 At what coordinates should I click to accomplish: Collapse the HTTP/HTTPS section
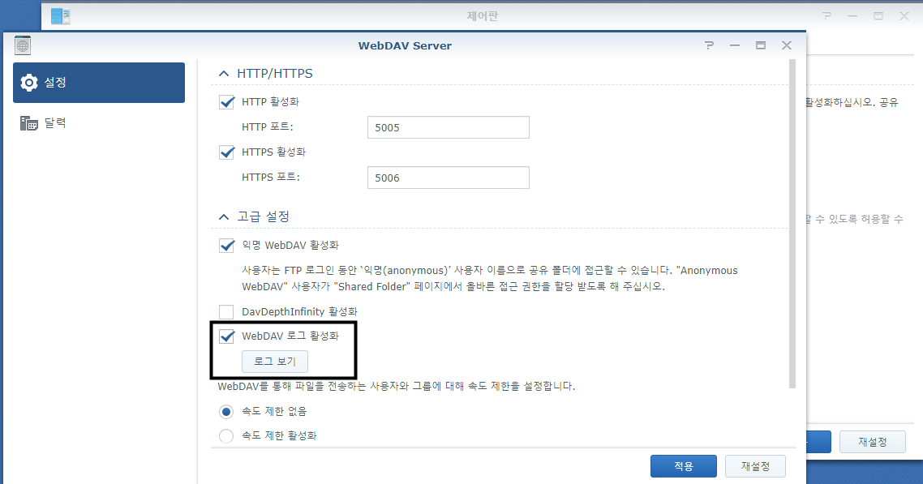[x=224, y=74]
